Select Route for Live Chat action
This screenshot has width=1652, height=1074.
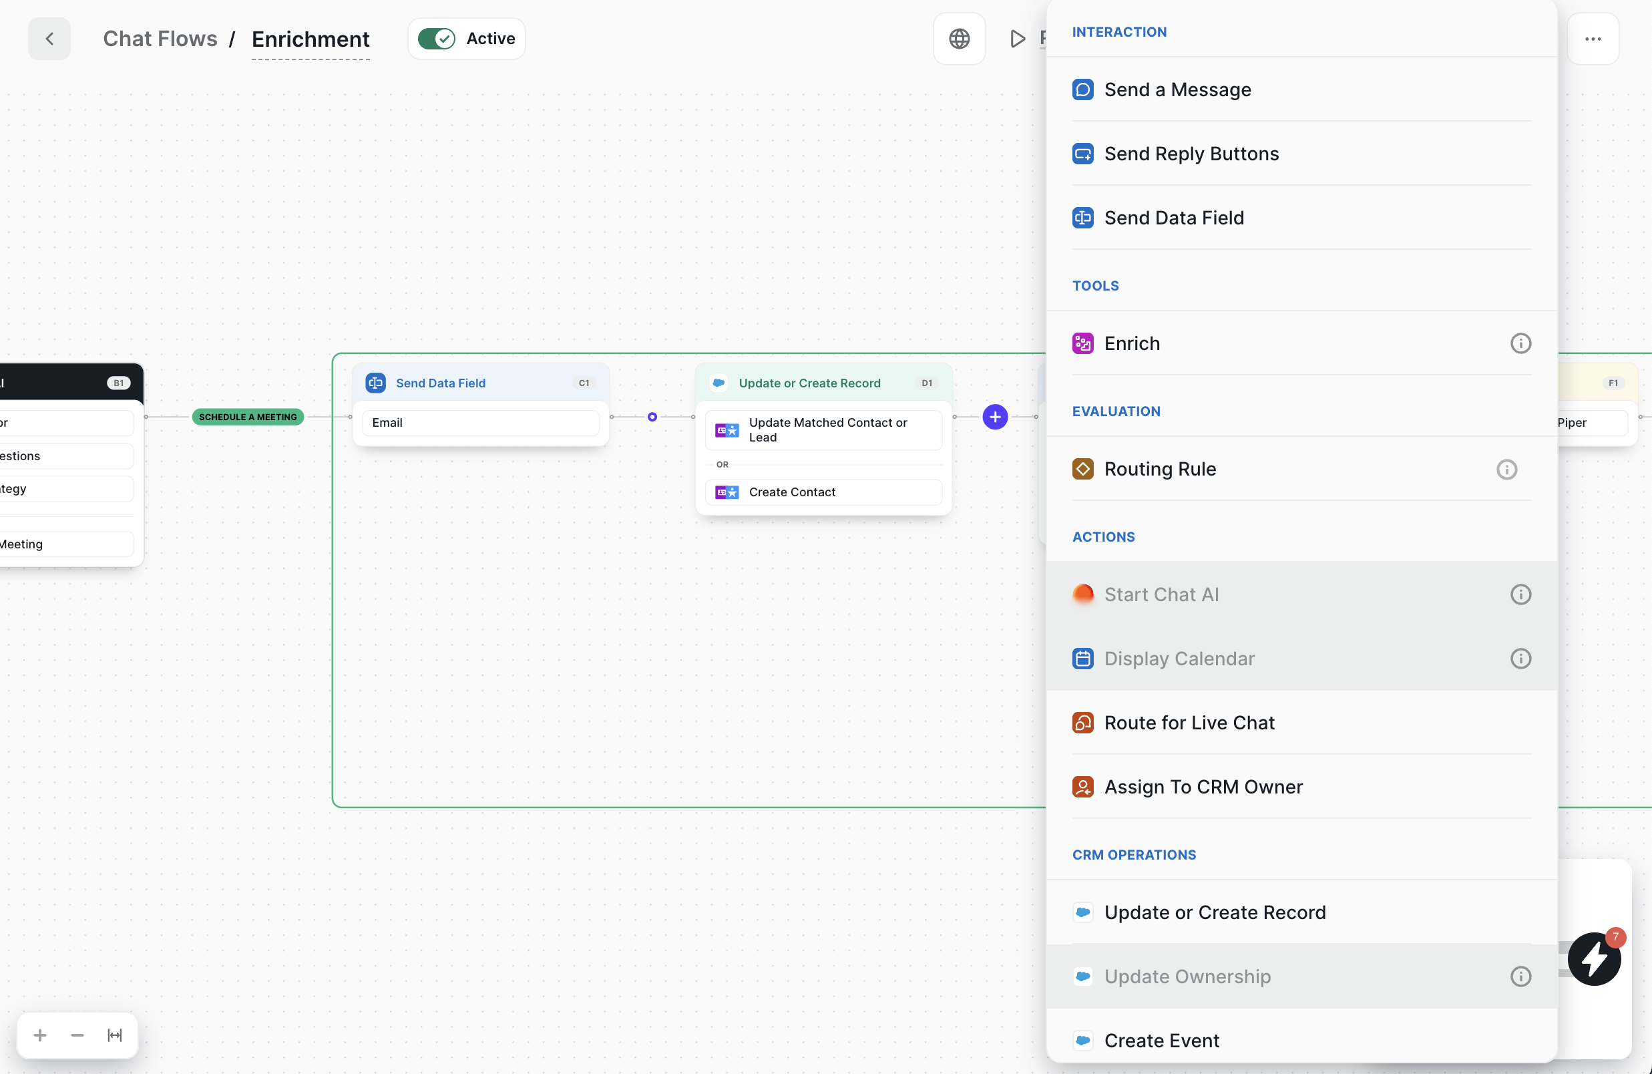click(x=1189, y=723)
